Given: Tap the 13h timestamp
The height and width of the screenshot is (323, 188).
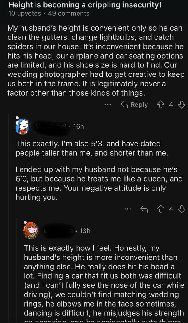Looking at the screenshot, I should point(85,231).
